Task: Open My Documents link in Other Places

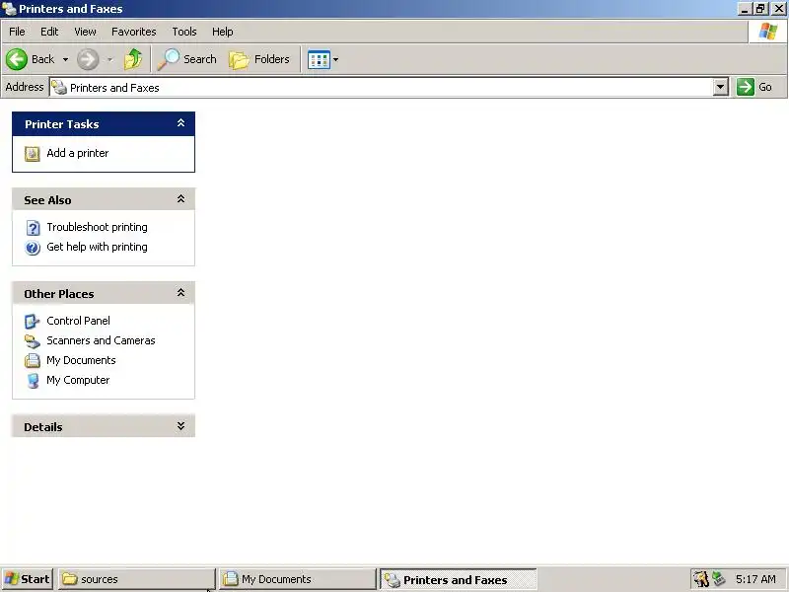Action: 81,360
